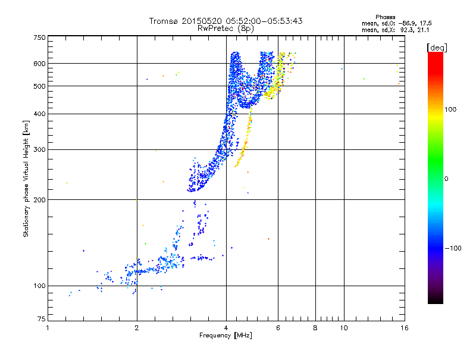Click the y-axis '75' tick label
This screenshot has height=357, width=476.
[42, 319]
